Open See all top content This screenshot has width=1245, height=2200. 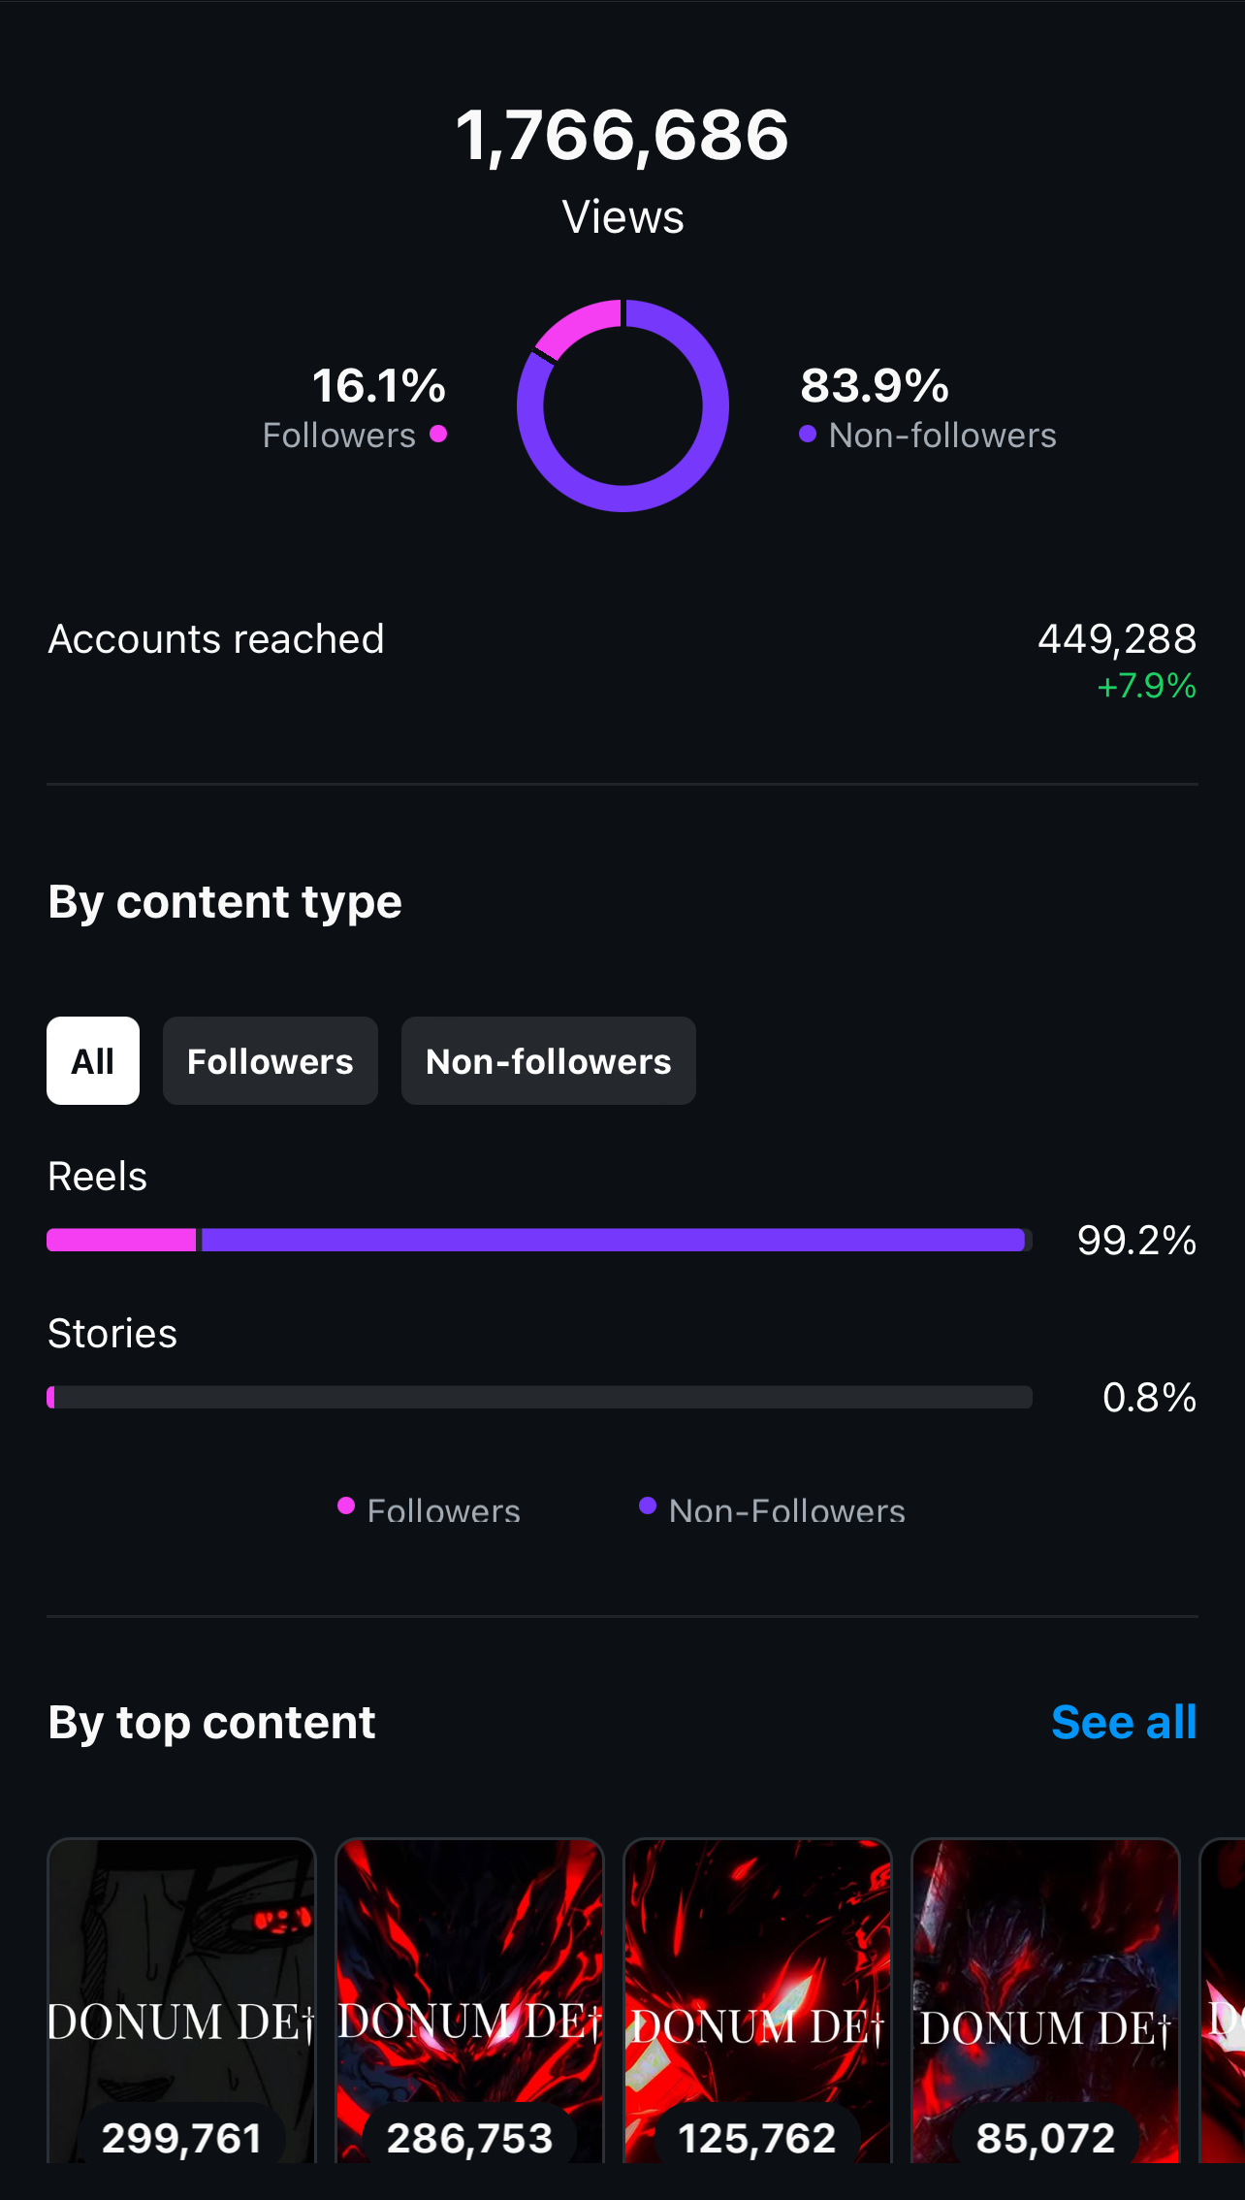click(x=1123, y=1723)
